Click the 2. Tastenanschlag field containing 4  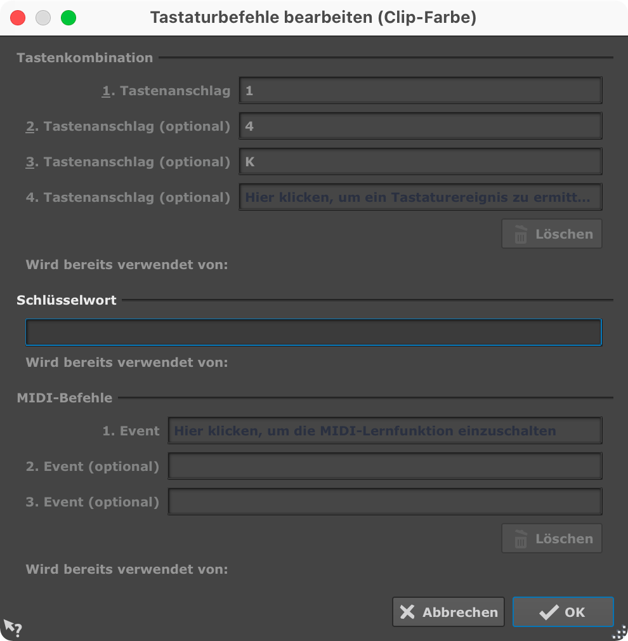click(420, 126)
